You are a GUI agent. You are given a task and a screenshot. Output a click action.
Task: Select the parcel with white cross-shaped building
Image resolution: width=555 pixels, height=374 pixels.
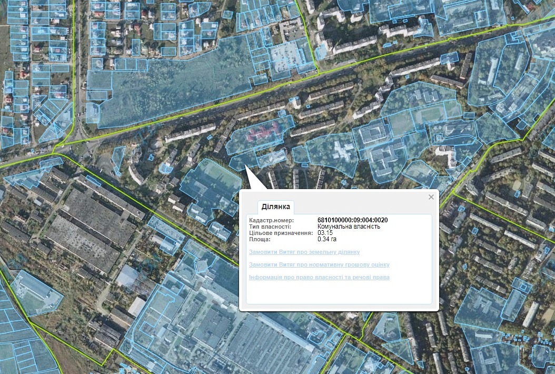pyautogui.click(x=337, y=153)
